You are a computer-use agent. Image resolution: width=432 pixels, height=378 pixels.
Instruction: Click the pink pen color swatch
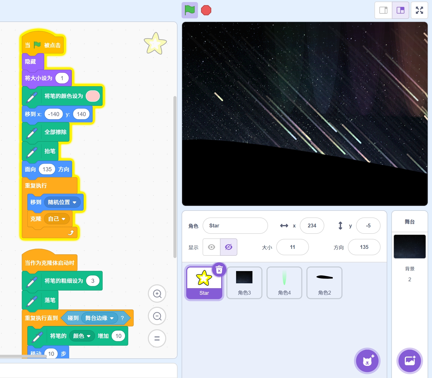(93, 96)
